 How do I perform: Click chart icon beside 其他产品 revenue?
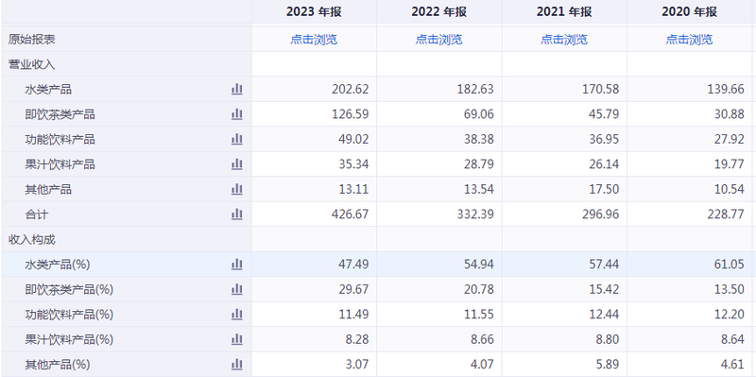pos(237,190)
